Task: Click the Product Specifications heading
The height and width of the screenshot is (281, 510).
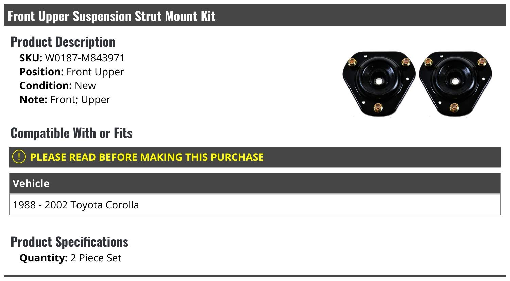Action: pos(69,242)
